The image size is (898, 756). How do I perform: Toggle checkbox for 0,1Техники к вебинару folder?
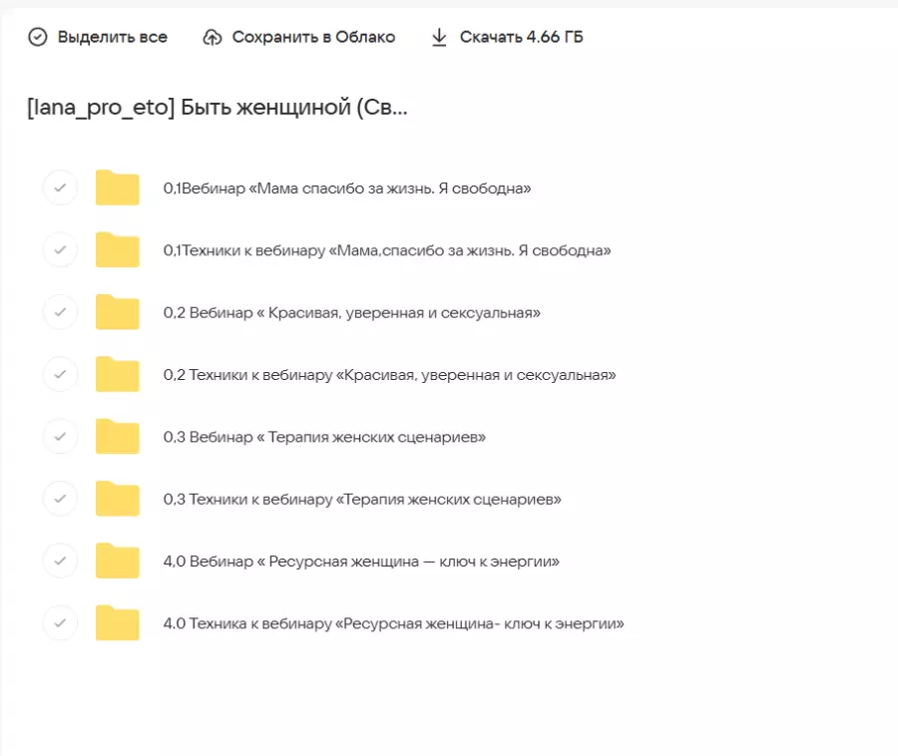pos(60,250)
